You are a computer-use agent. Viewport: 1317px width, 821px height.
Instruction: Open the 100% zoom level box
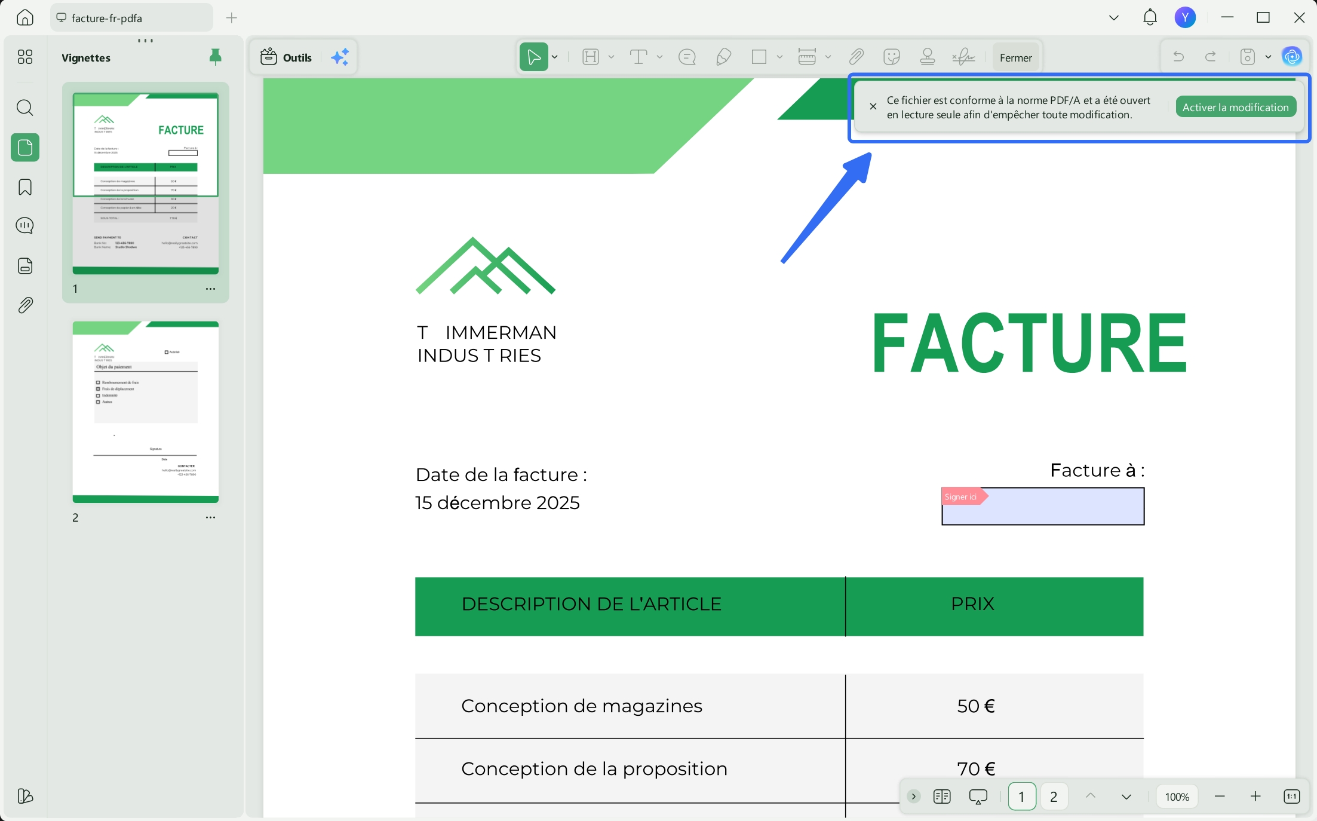[1177, 796]
